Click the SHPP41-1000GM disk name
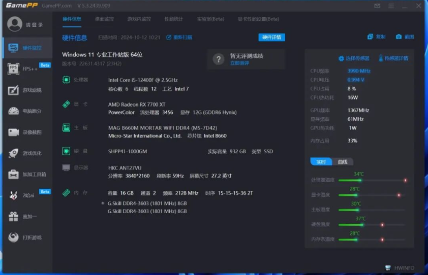The width and height of the screenshot is (428, 275). [128, 151]
